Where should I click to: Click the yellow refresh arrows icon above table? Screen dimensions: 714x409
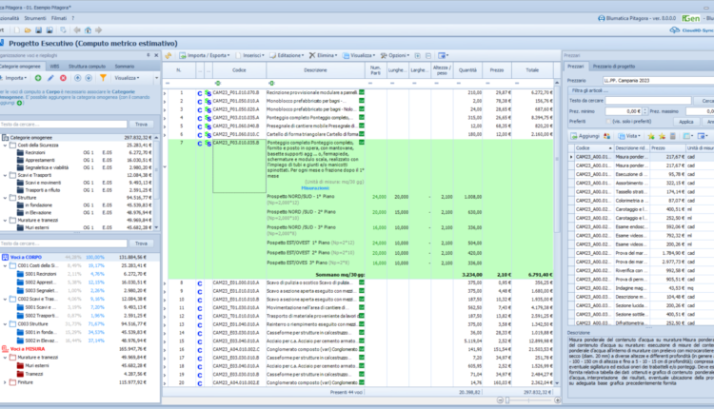[169, 55]
